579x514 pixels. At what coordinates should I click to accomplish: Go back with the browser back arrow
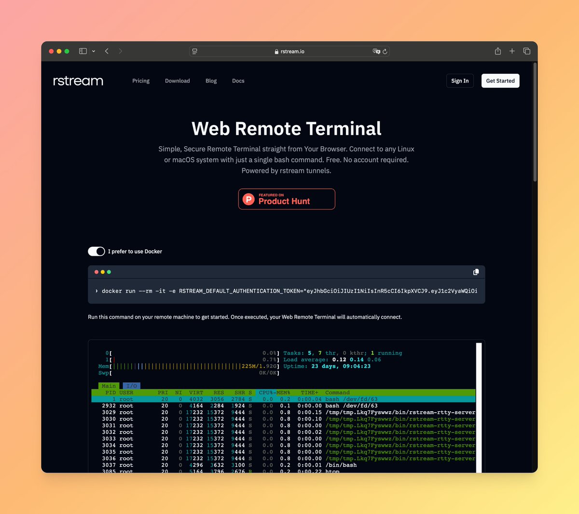tap(107, 51)
